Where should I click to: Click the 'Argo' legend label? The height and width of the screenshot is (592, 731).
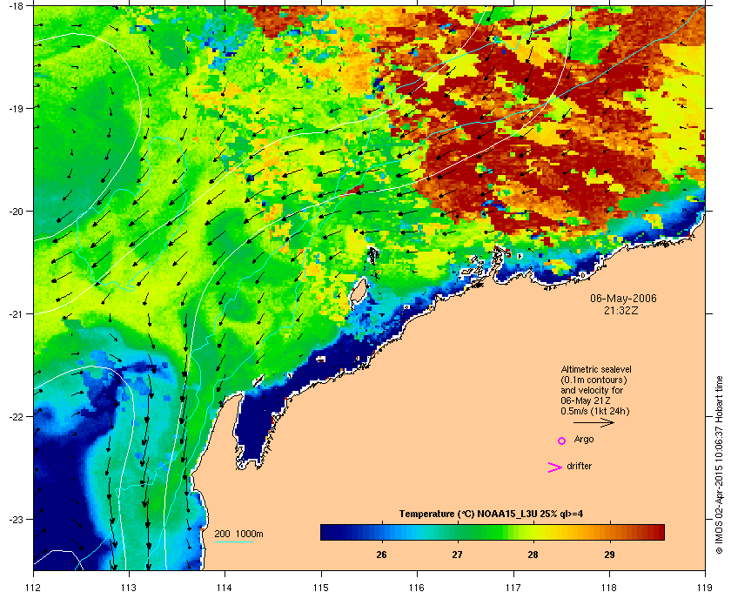click(584, 440)
